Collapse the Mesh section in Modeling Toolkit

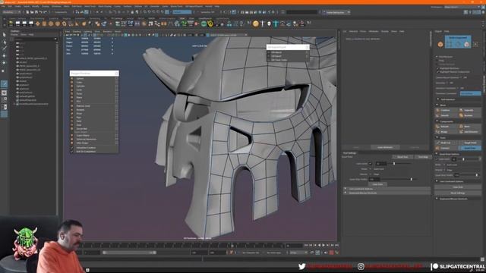[x=437, y=105]
